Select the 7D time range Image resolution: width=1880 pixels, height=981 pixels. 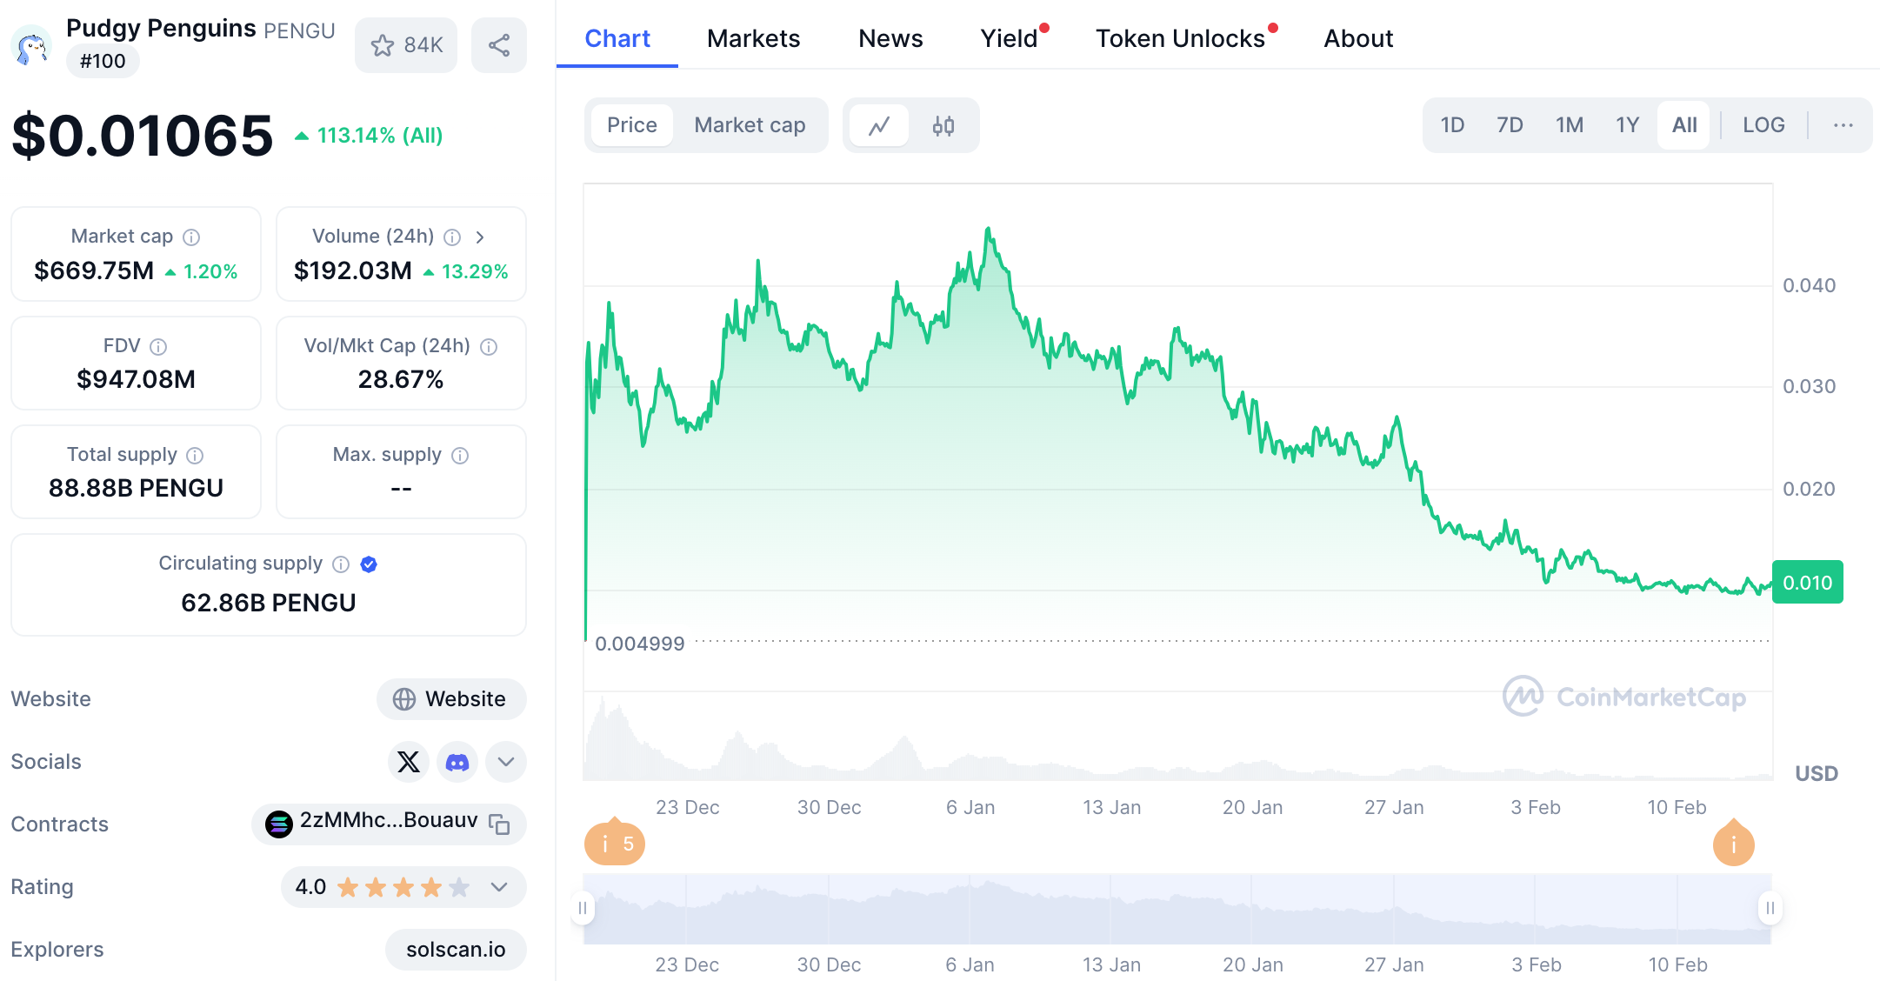(x=1510, y=125)
